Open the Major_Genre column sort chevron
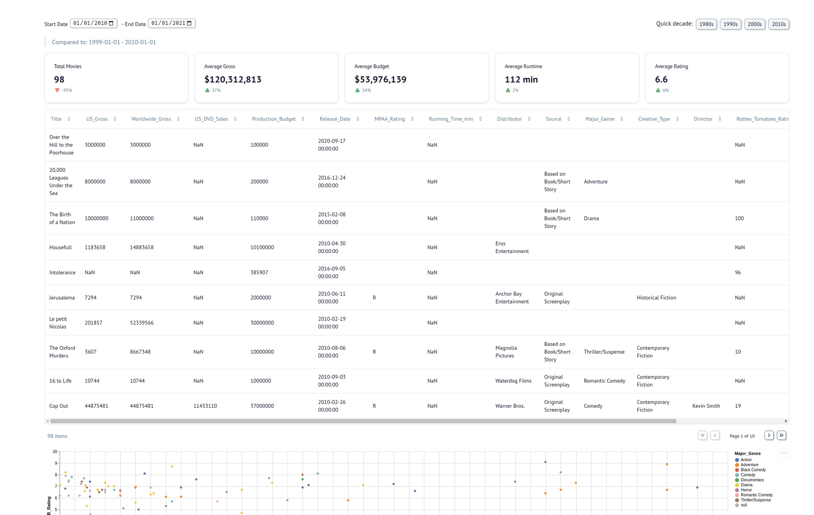 tap(622, 119)
